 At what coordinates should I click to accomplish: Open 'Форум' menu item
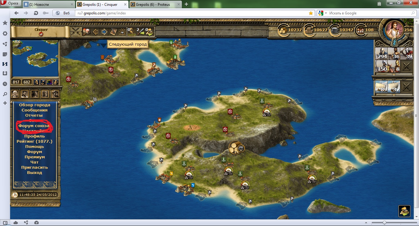pos(35,152)
